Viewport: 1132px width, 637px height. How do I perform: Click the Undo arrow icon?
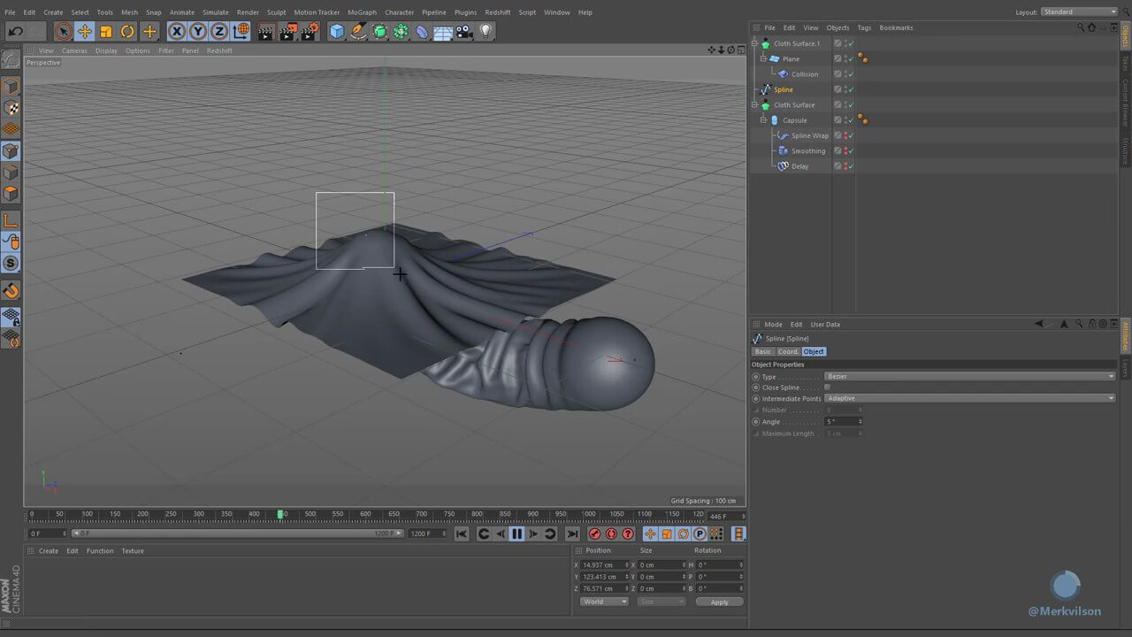[x=15, y=32]
